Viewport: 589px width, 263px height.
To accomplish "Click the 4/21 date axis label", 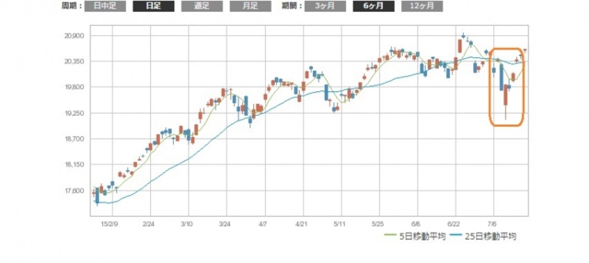I will [x=301, y=224].
